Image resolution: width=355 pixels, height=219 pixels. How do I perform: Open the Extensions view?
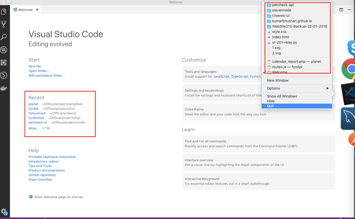coord(4,63)
